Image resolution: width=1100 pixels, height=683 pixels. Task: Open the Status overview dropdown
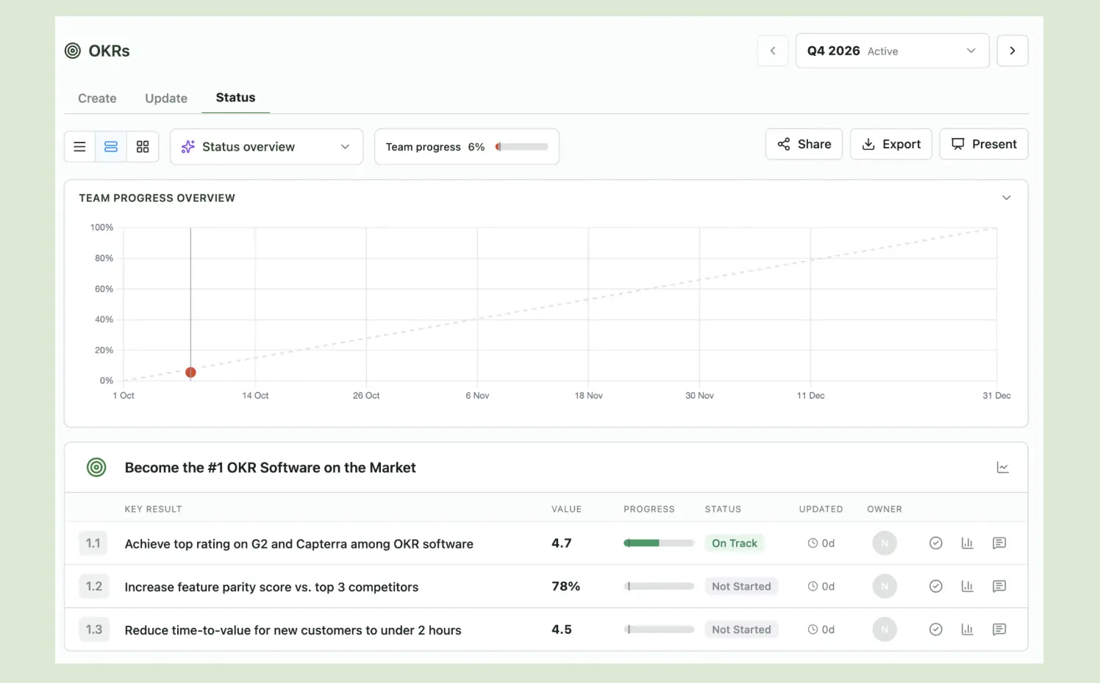coord(266,147)
